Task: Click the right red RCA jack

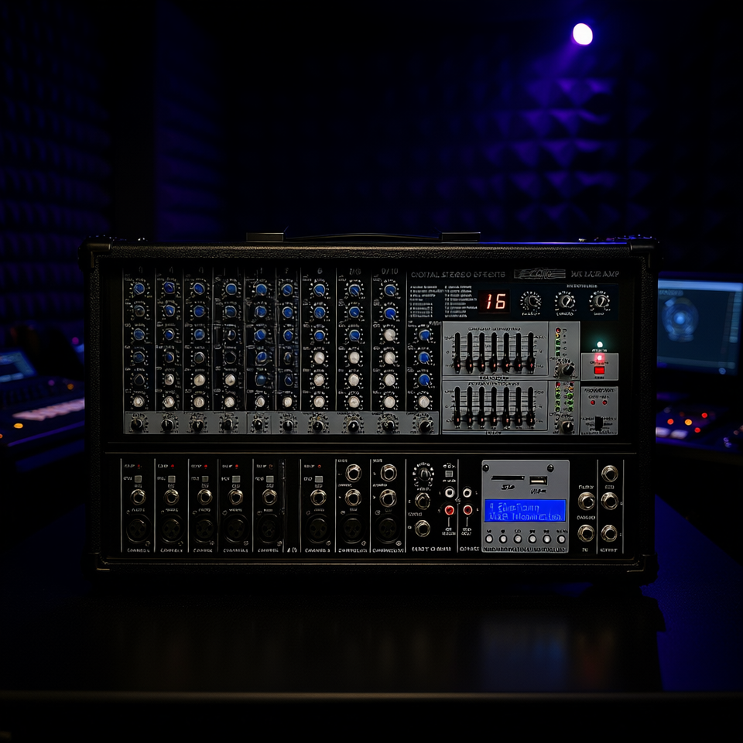Action: tap(467, 510)
